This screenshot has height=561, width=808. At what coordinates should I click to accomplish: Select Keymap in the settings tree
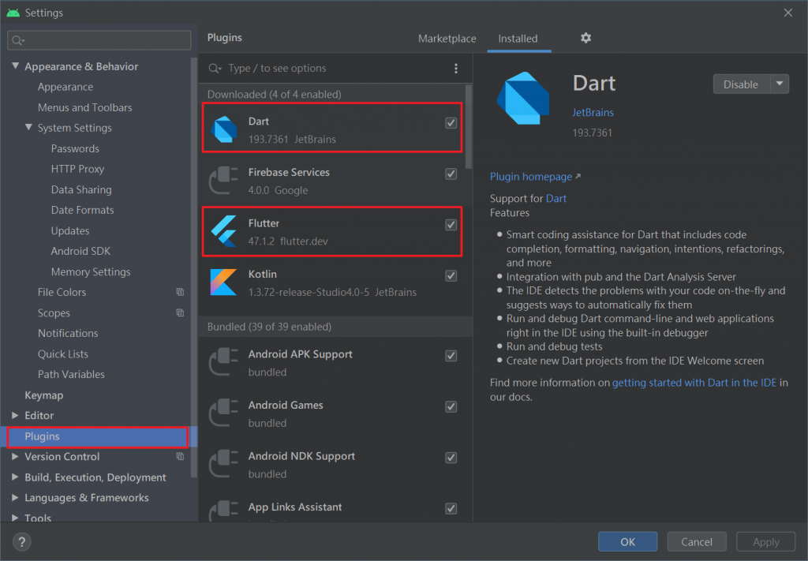coord(44,395)
